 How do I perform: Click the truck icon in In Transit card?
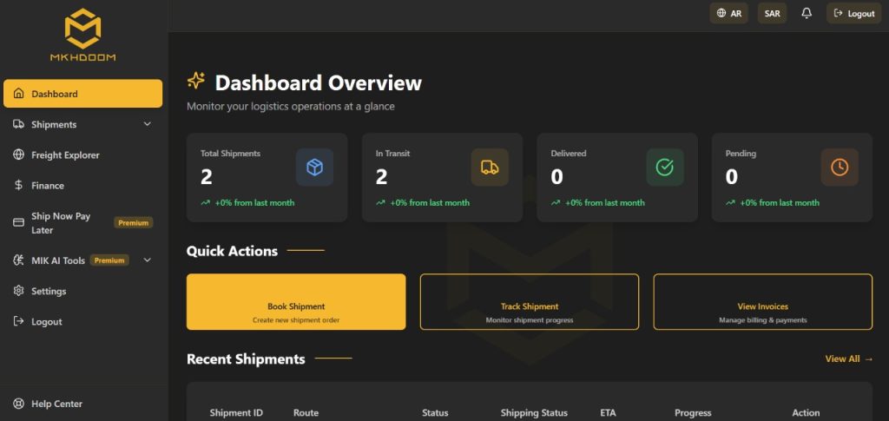[x=490, y=168]
